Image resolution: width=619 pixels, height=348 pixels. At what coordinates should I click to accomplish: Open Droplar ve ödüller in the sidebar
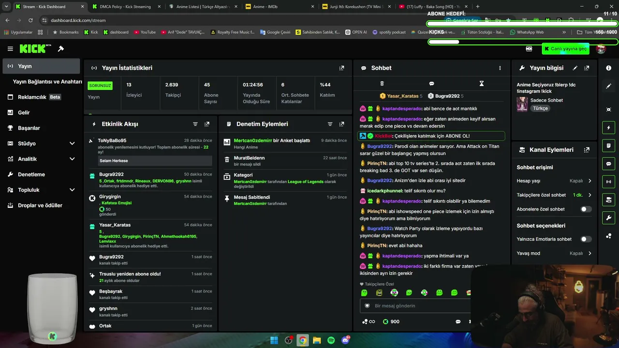pyautogui.click(x=41, y=205)
